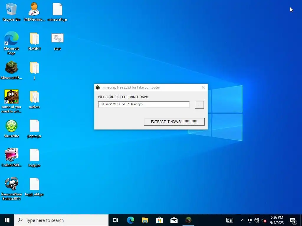Viewport: 302px width, 226px height.
Task: Click the browse '...' button in the extractor
Action: (x=200, y=105)
